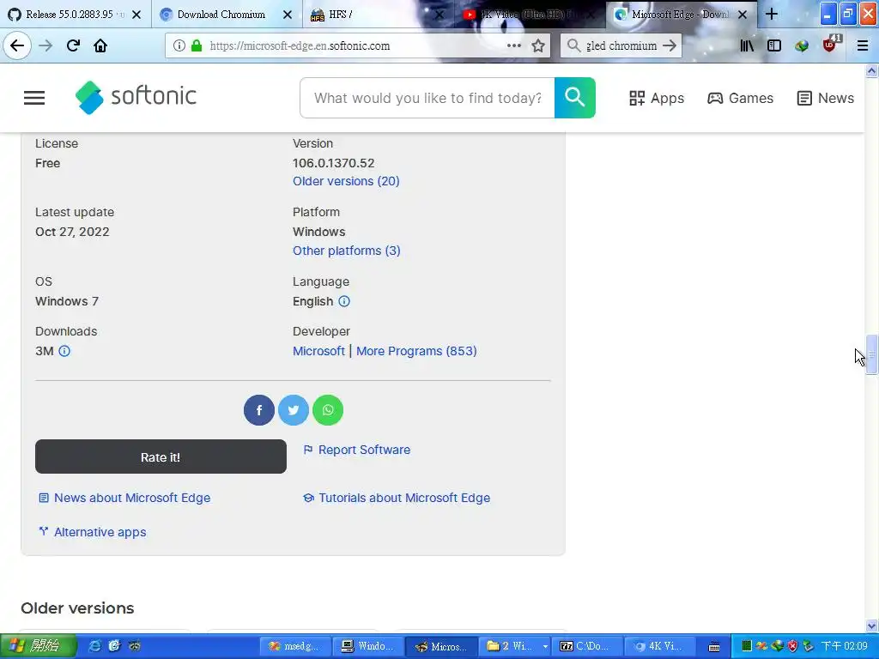The image size is (879, 659).
Task: Bookmark this page with the star icon
Action: (538, 45)
